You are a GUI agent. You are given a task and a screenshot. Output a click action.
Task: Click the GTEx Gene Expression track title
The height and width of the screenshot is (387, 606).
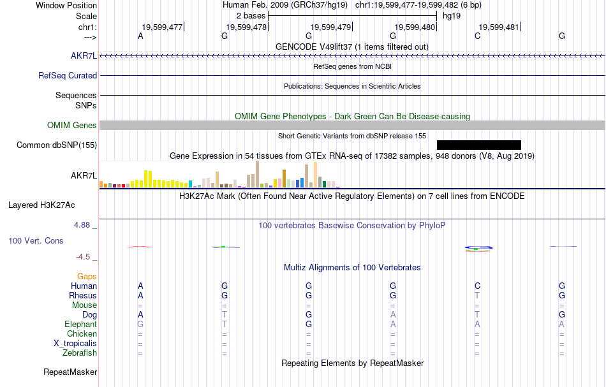(x=352, y=156)
